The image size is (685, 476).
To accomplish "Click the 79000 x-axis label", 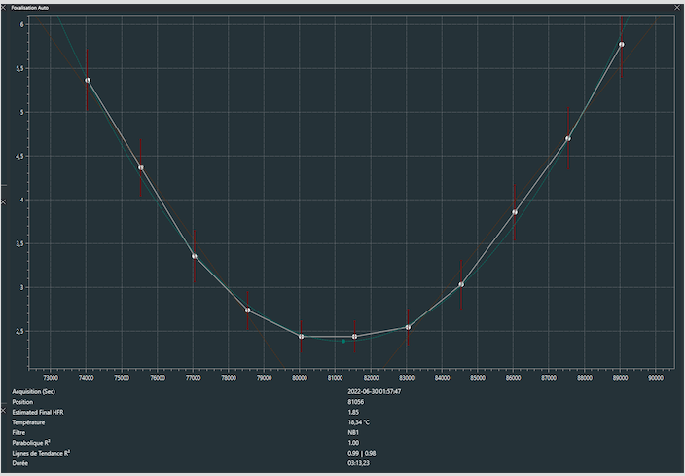I will click(x=264, y=378).
